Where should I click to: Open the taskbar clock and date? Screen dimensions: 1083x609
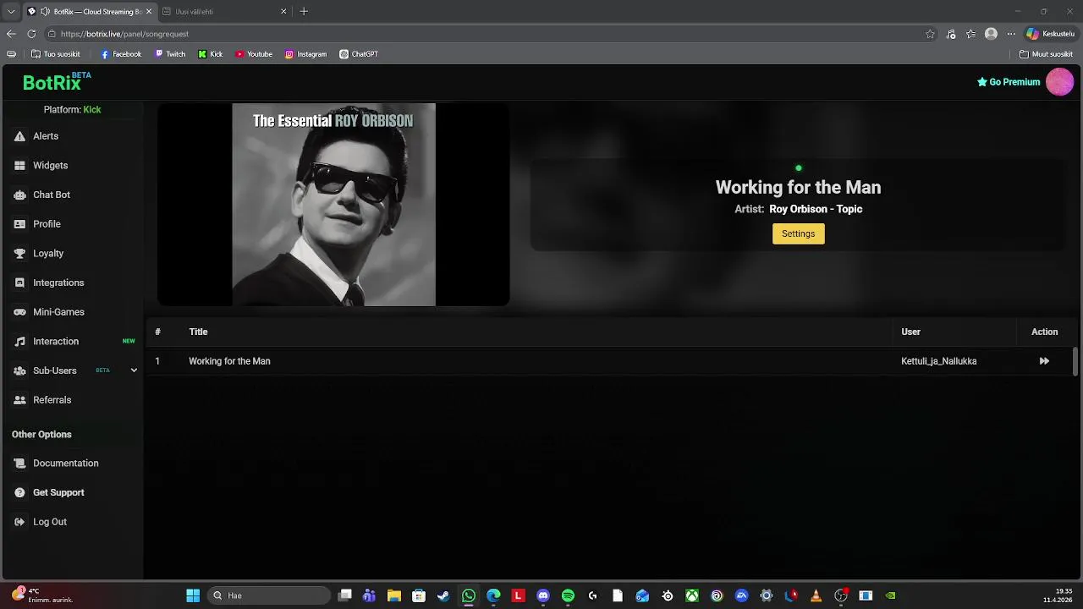(1058, 595)
